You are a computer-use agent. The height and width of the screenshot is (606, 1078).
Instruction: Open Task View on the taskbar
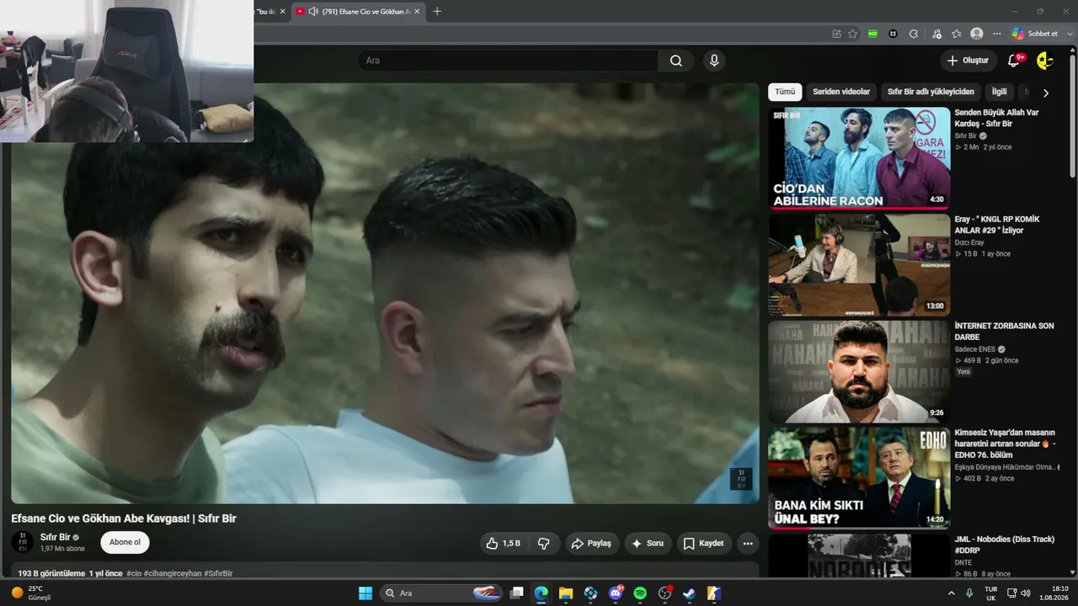[x=517, y=593]
